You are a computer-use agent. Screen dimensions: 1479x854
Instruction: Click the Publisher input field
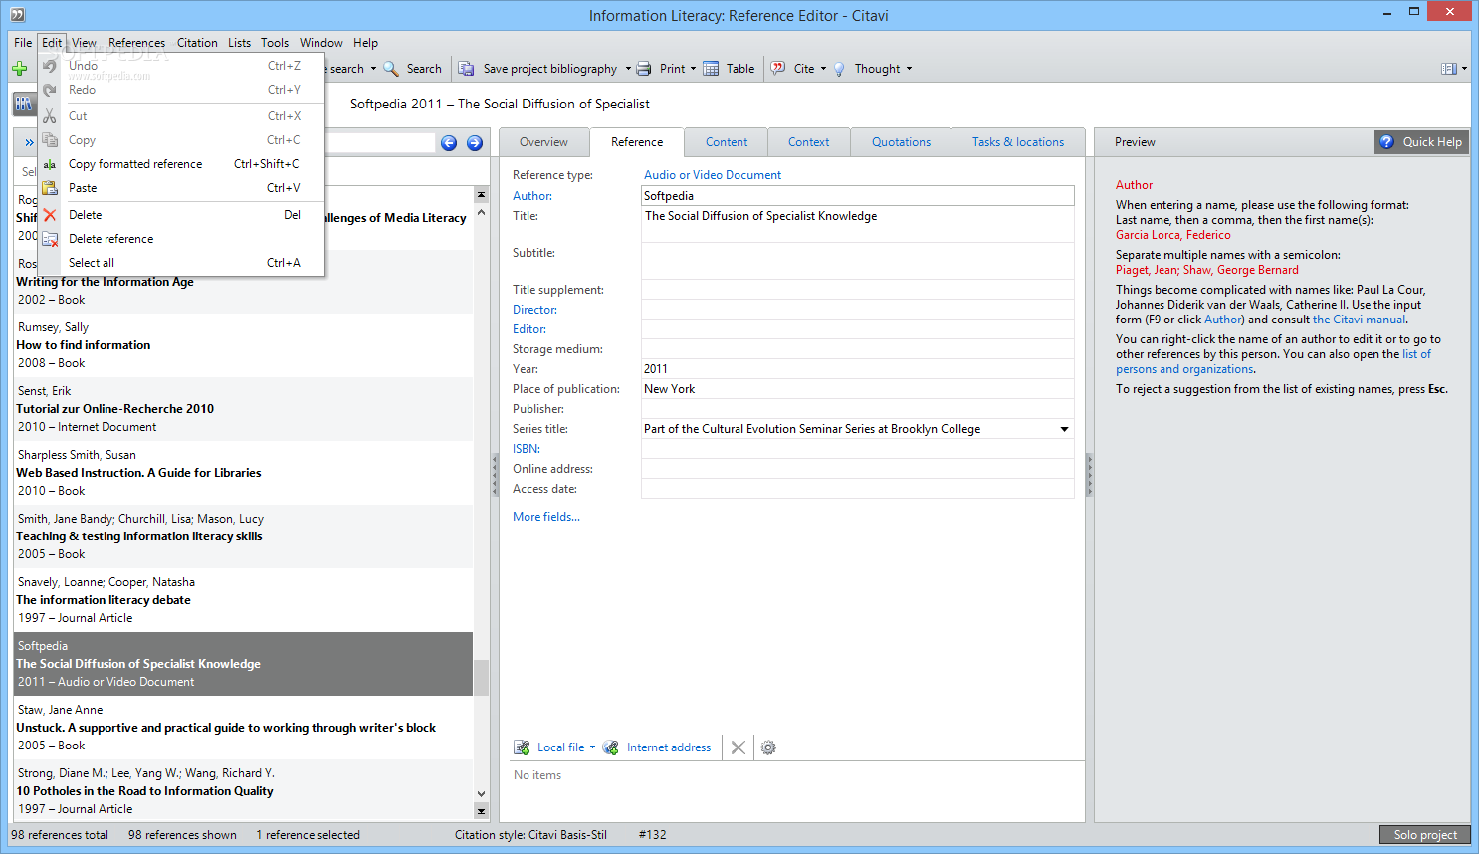[858, 409]
